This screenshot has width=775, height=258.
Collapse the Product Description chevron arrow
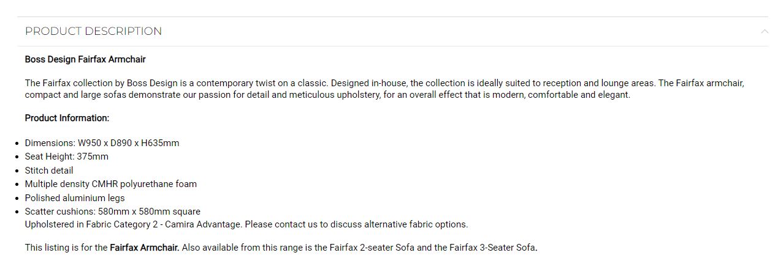click(x=764, y=31)
